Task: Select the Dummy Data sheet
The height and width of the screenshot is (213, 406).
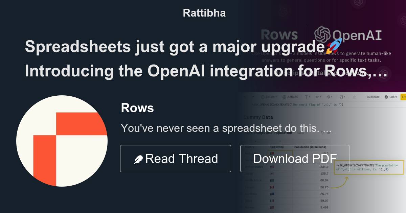Action: tap(258, 117)
